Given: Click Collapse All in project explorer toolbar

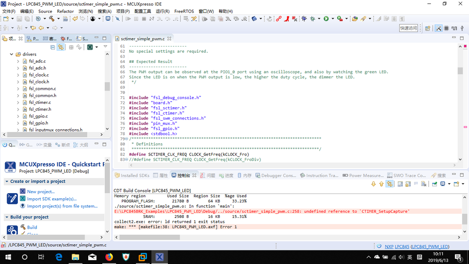Looking at the screenshot, I should (x=53, y=47).
